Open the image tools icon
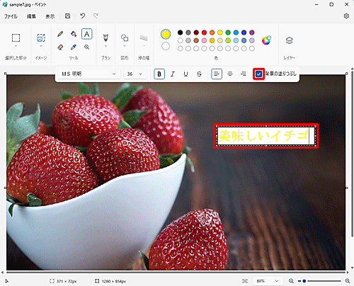 tap(41, 38)
